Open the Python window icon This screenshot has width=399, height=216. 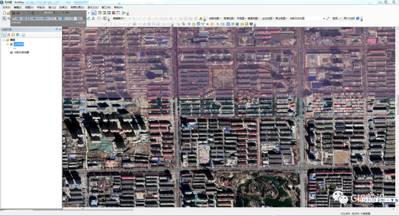pos(118,13)
